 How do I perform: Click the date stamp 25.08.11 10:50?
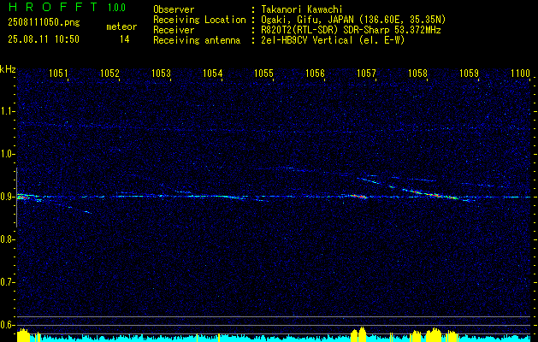[x=44, y=39]
